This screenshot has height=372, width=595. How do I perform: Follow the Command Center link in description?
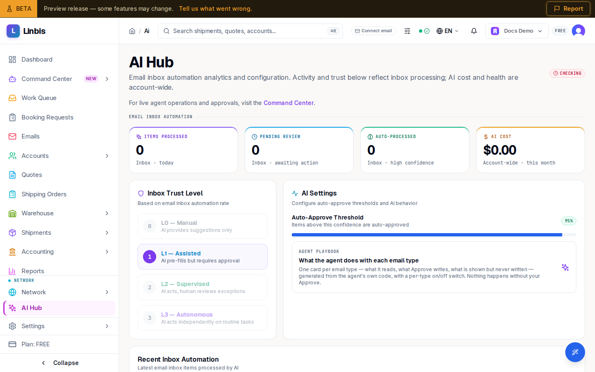pos(288,103)
